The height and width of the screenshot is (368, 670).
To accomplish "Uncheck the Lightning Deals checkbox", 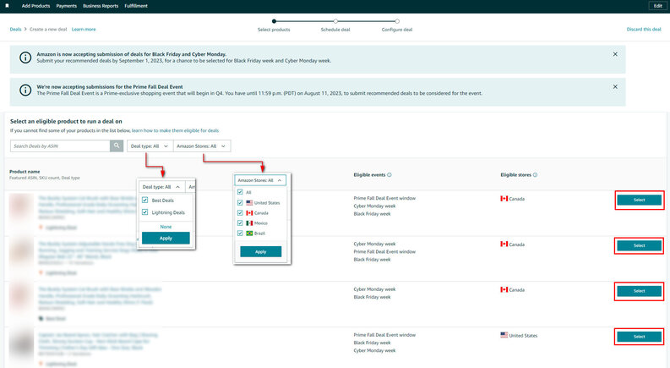I will pyautogui.click(x=144, y=212).
